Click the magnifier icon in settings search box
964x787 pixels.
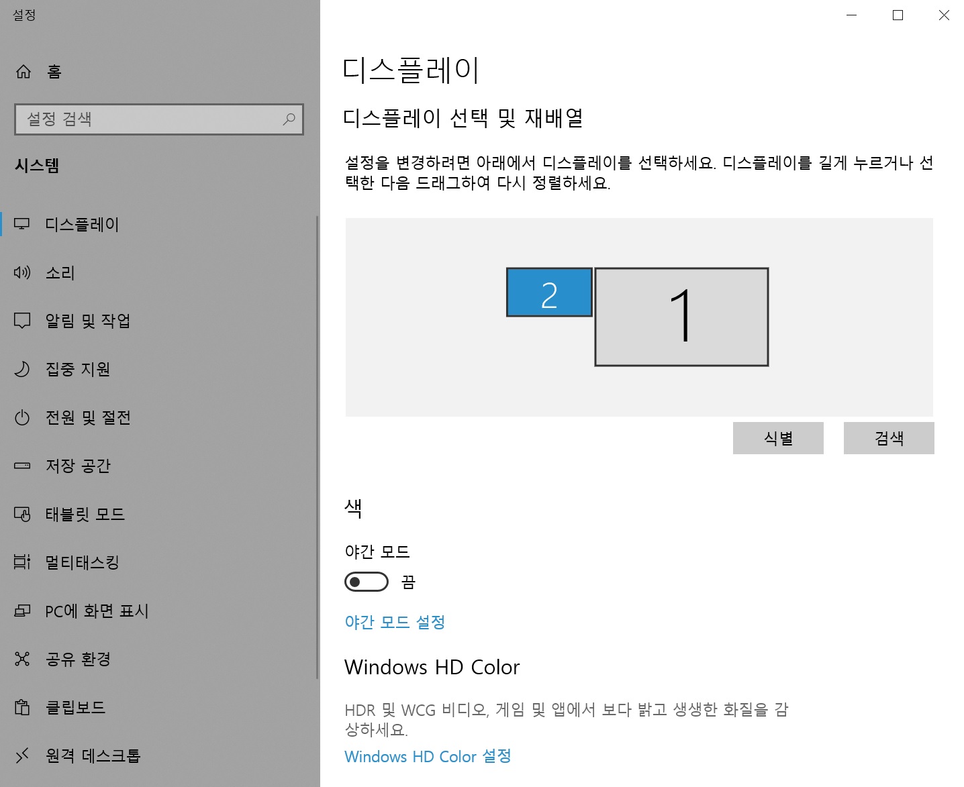[289, 119]
